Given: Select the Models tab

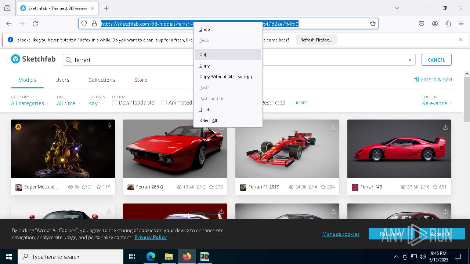Looking at the screenshot, I should [27, 80].
